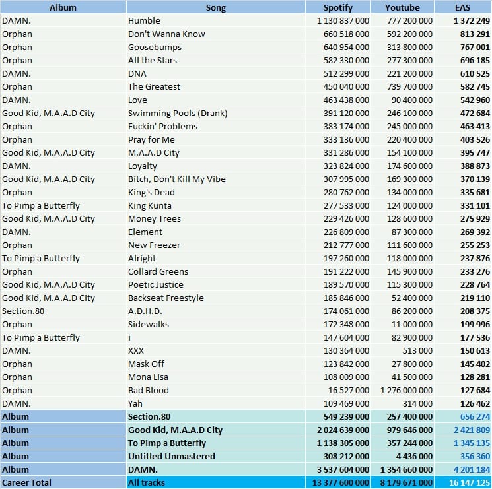
Task: Click the DNA song cell
Action: [215, 73]
